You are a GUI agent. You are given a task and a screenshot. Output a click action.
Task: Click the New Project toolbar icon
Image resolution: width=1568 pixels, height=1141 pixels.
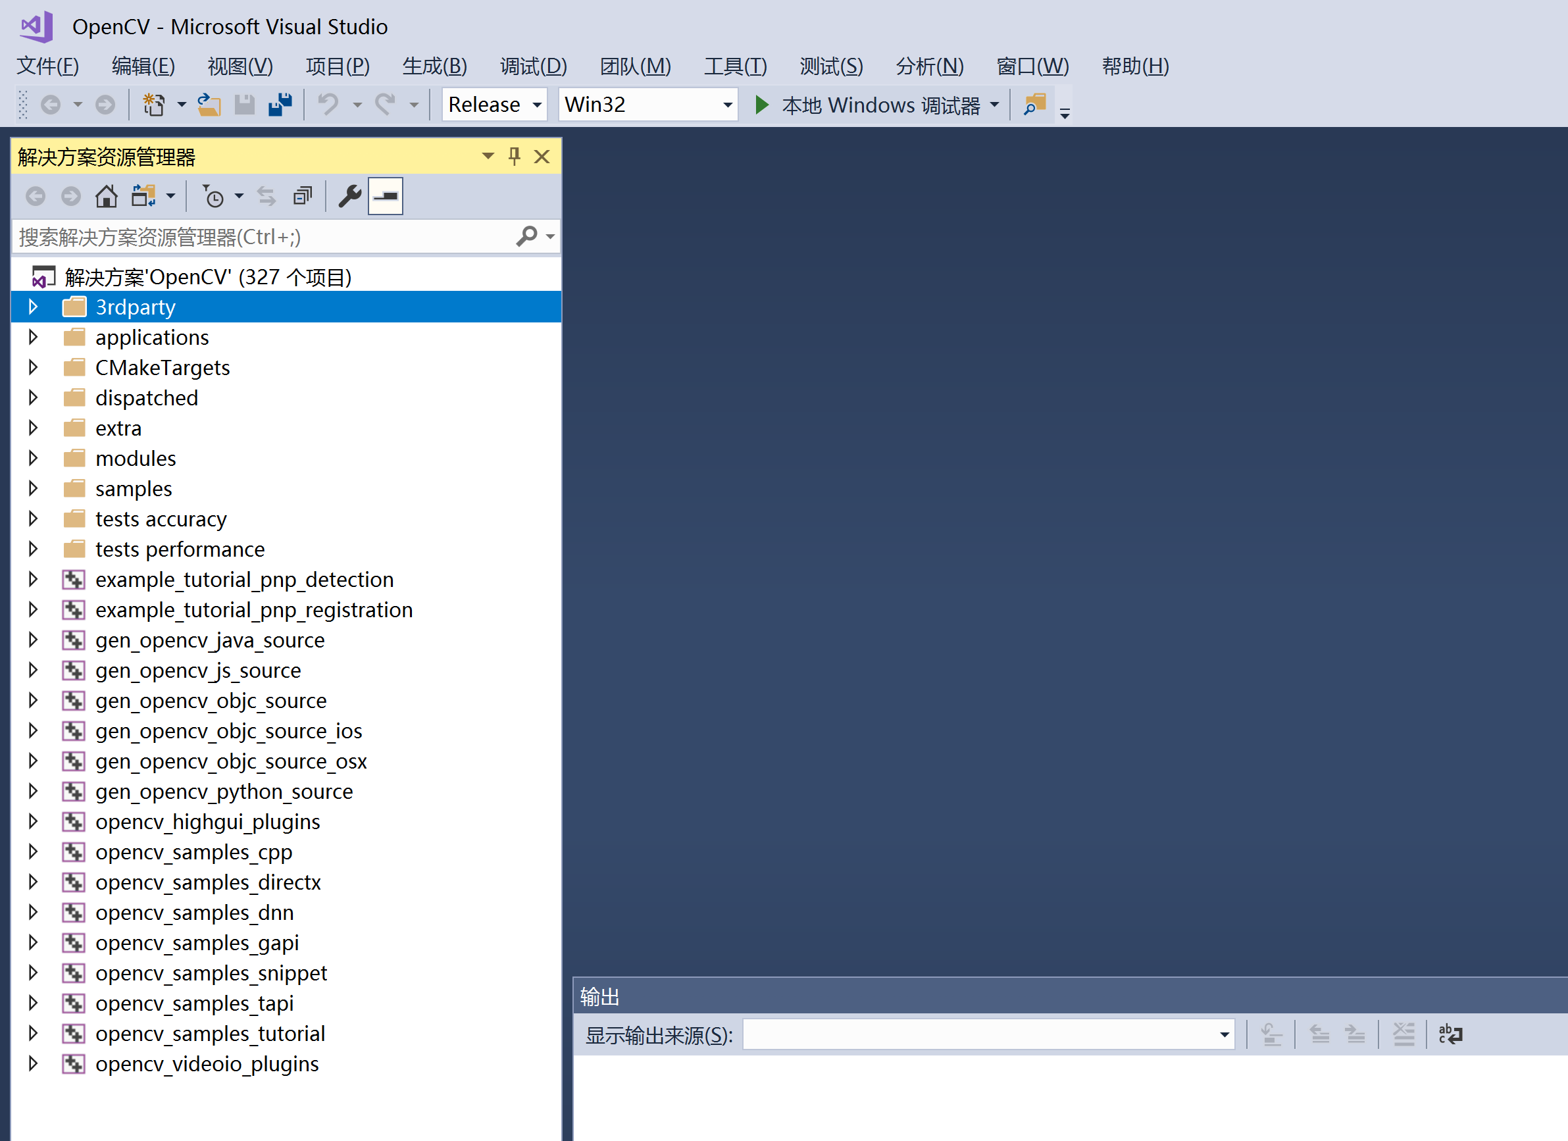point(153,105)
